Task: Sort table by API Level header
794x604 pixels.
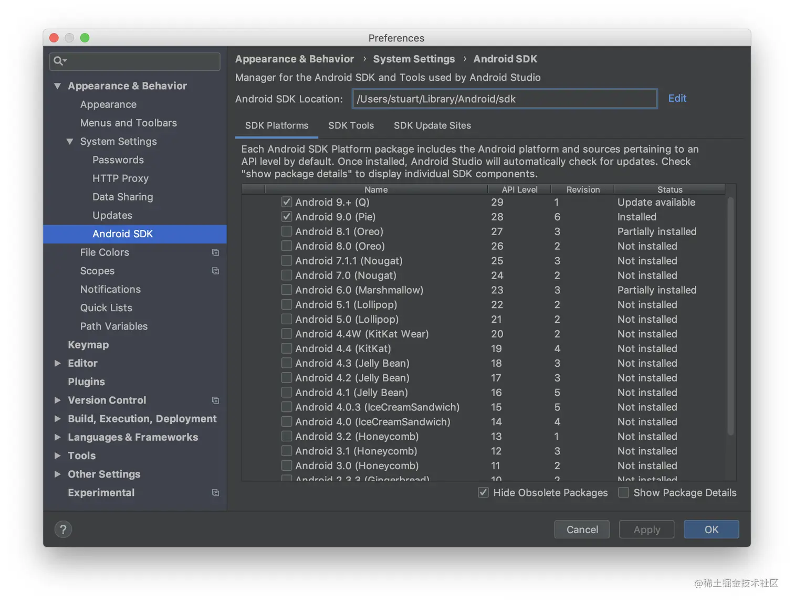Action: coord(519,189)
